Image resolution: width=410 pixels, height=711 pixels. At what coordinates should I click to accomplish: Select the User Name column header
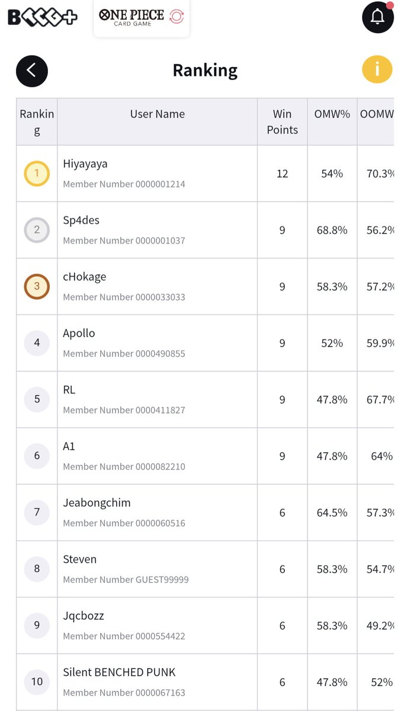pos(157,114)
